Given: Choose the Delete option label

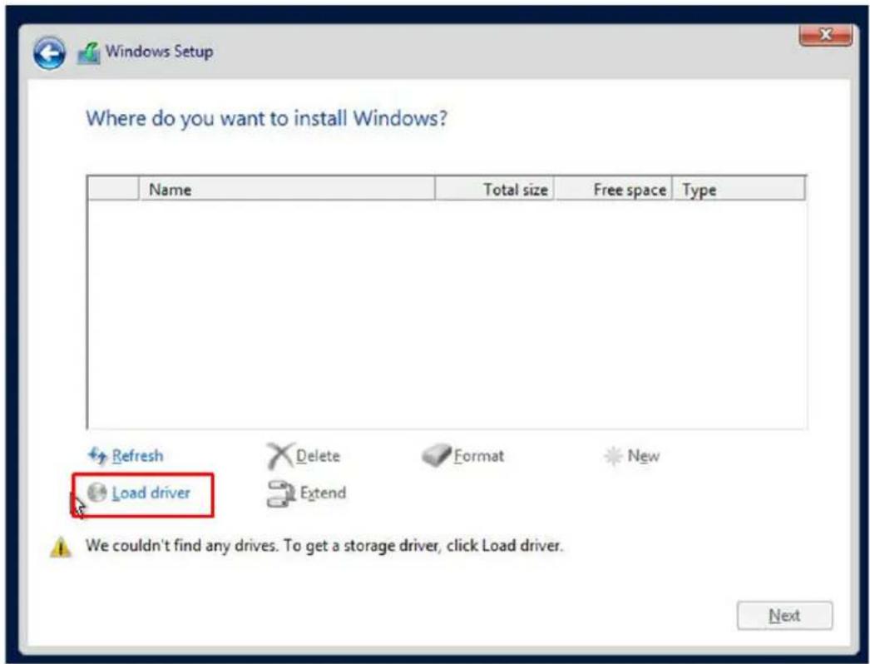Looking at the screenshot, I should click(x=318, y=456).
